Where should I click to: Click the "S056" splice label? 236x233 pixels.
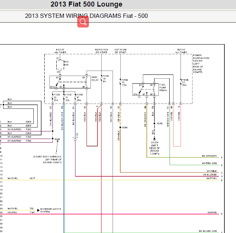(125, 128)
